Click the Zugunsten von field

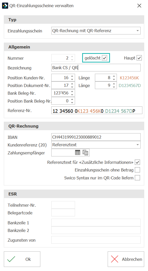(x=96, y=240)
